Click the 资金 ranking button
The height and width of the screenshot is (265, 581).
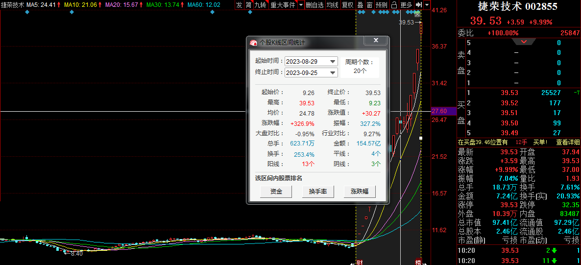point(276,192)
